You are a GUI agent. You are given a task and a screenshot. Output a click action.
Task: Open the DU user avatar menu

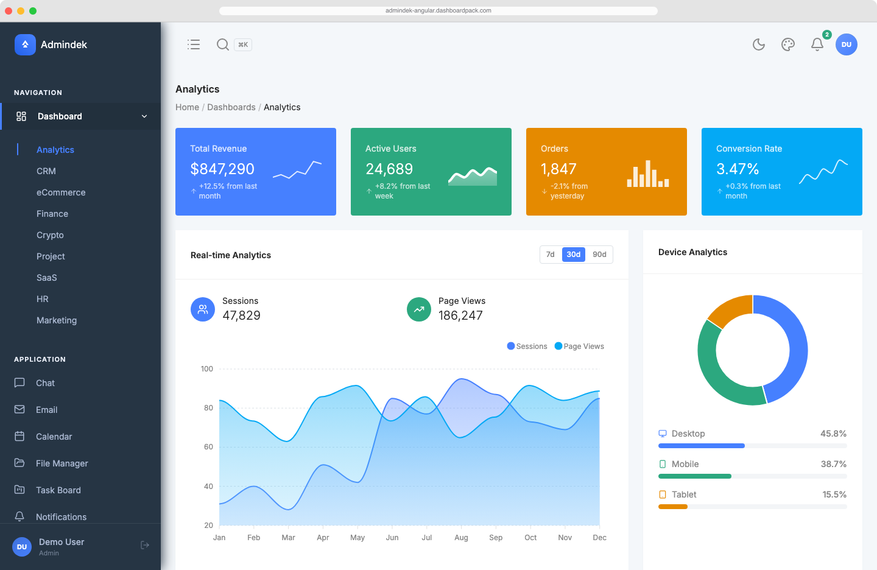point(847,44)
